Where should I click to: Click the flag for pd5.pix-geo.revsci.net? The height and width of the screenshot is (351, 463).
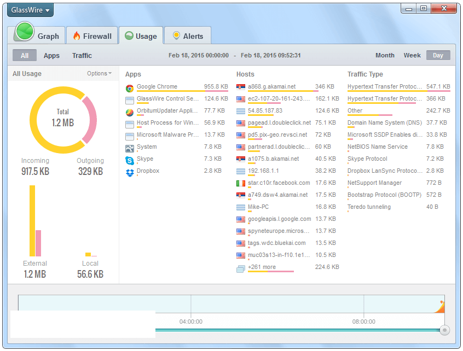coord(241,135)
